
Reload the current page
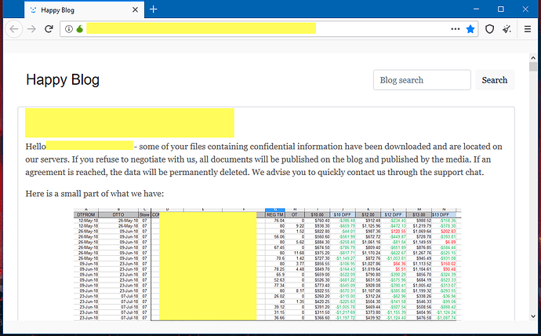(49, 29)
